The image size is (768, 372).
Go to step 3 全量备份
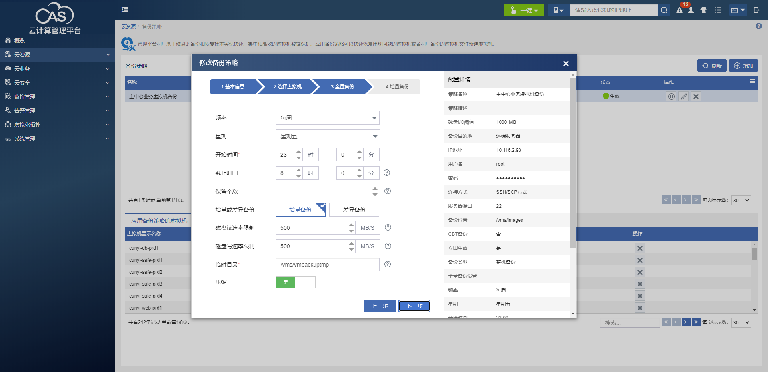342,87
